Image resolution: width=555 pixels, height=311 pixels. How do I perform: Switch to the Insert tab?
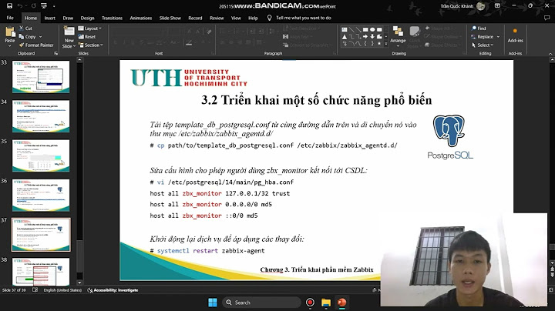coord(50,18)
